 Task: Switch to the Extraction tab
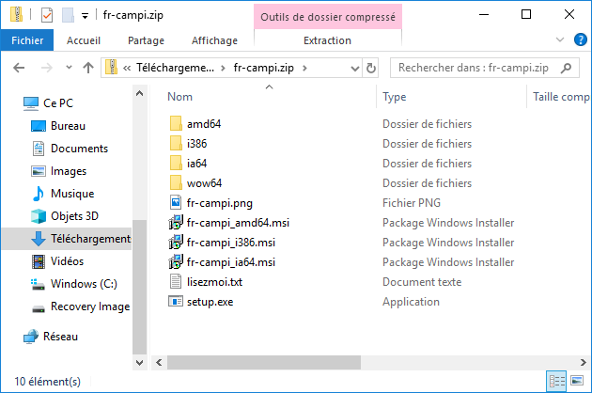point(327,40)
